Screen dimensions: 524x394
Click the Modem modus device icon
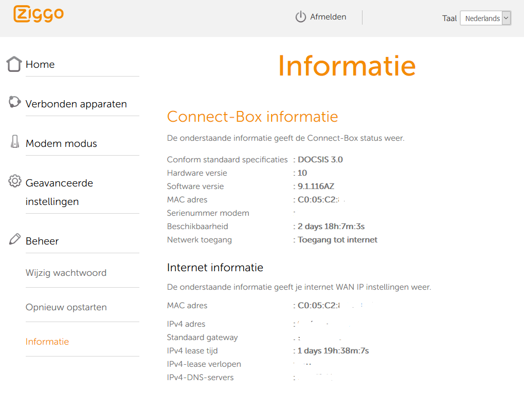[x=15, y=142]
